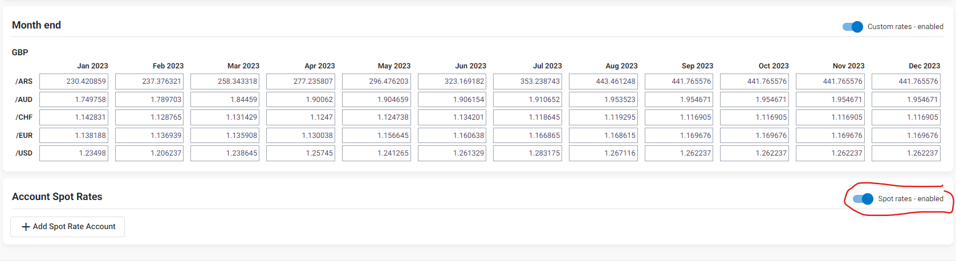Click the Add Spot Rate Account button

[x=68, y=227]
